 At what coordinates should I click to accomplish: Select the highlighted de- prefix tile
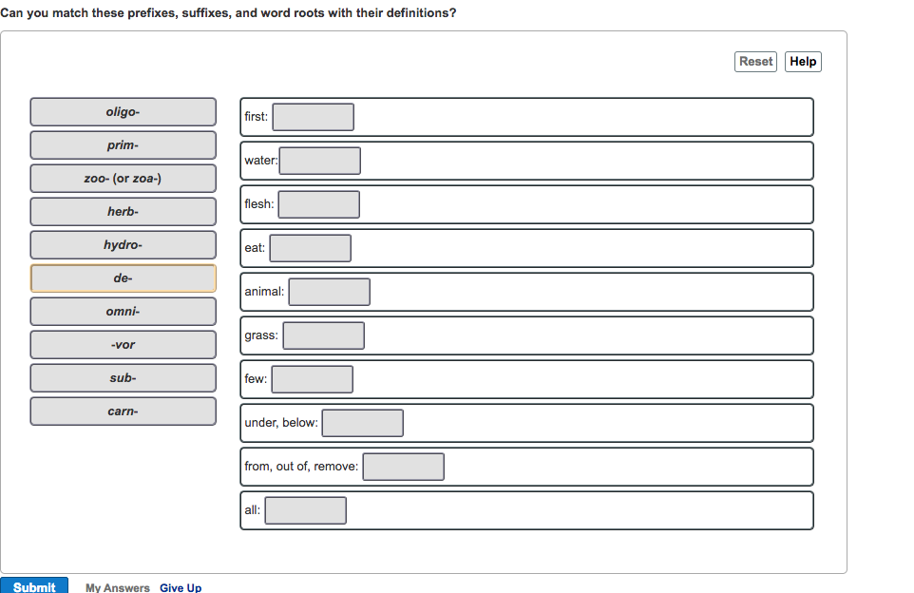coord(123,277)
